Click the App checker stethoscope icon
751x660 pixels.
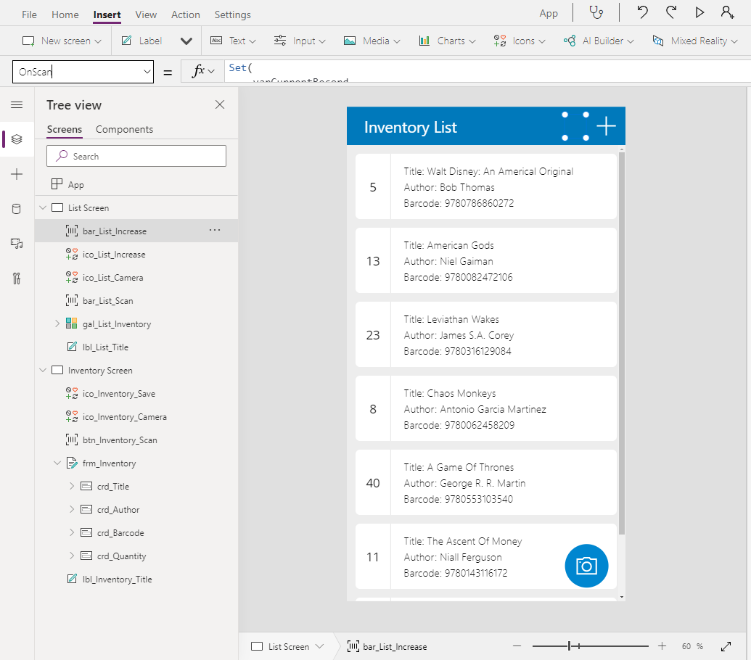point(596,12)
